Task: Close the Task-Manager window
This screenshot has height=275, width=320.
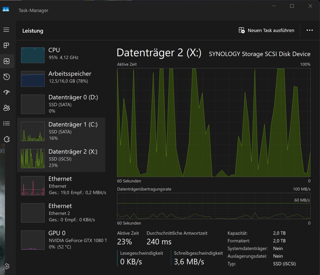Action: point(310,6)
